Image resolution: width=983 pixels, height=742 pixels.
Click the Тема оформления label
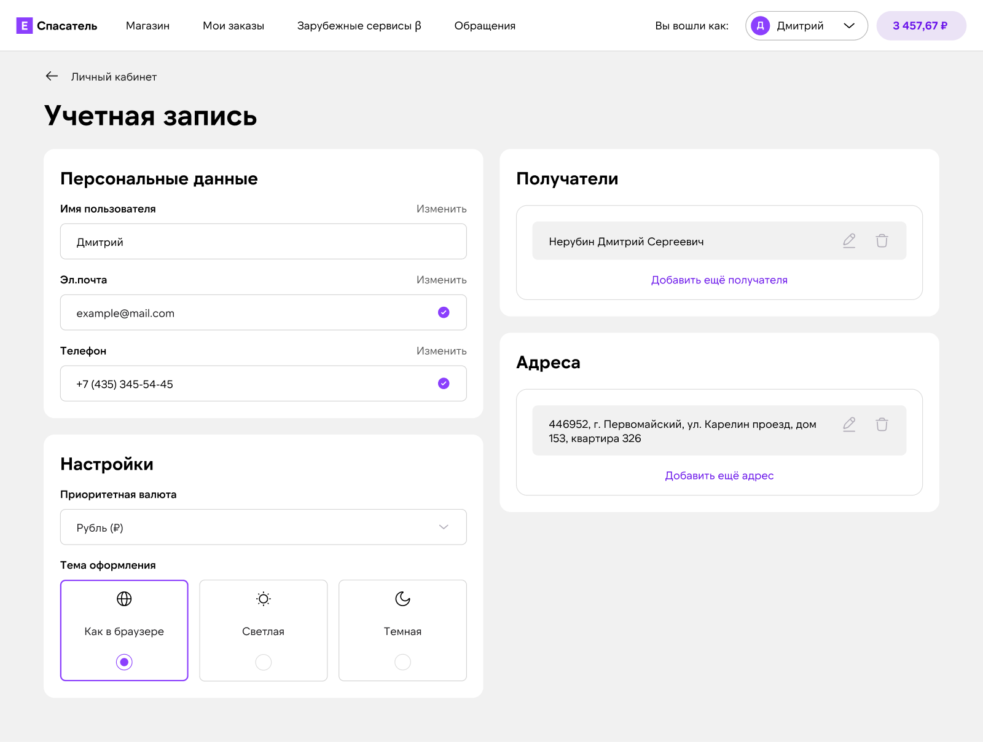point(108,566)
